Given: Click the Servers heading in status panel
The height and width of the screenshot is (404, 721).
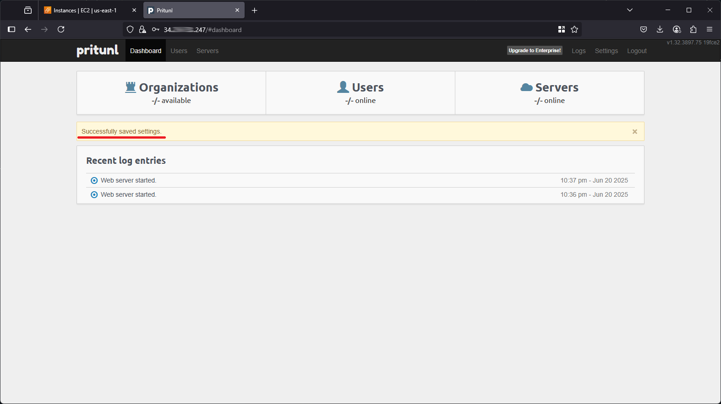Looking at the screenshot, I should [557, 87].
